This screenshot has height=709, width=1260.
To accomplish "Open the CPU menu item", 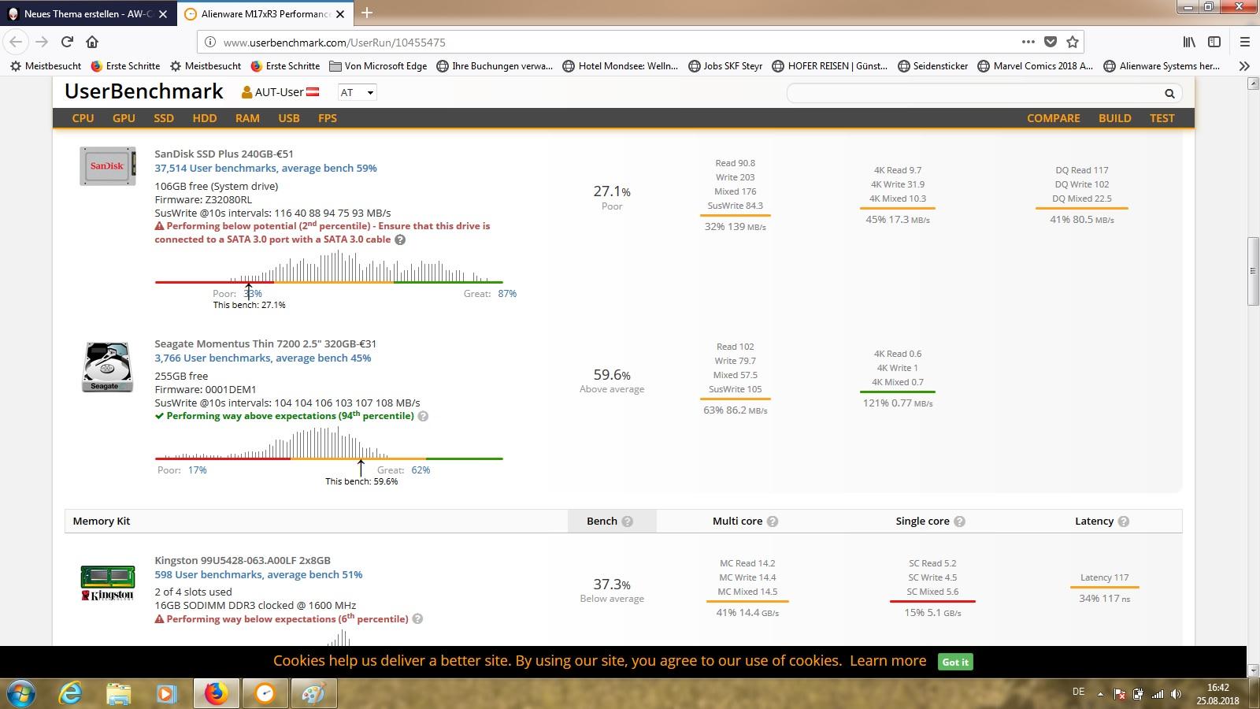I will tap(83, 118).
